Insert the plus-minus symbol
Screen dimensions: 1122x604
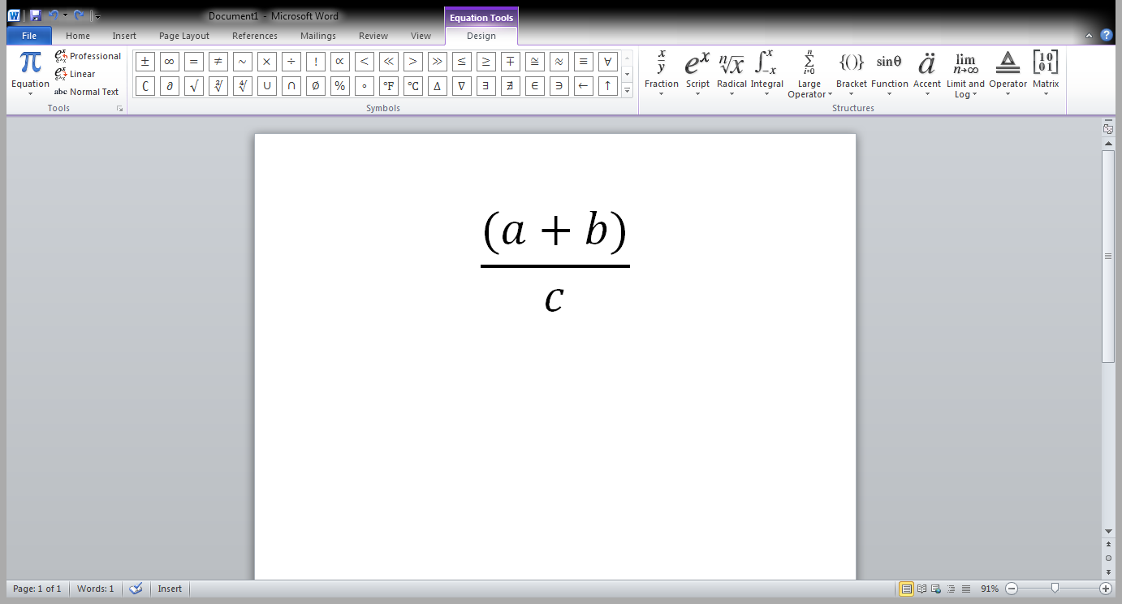[x=145, y=61]
